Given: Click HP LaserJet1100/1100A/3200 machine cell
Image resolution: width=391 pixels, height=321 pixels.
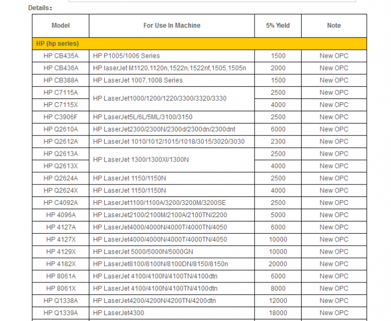Looking at the screenshot, I should point(172,203).
